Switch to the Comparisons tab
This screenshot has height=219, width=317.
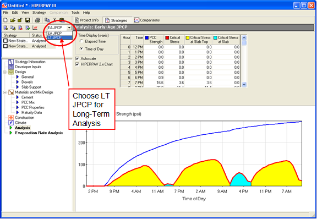click(147, 20)
